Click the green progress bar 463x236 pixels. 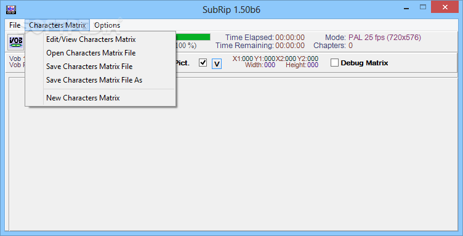[193, 37]
